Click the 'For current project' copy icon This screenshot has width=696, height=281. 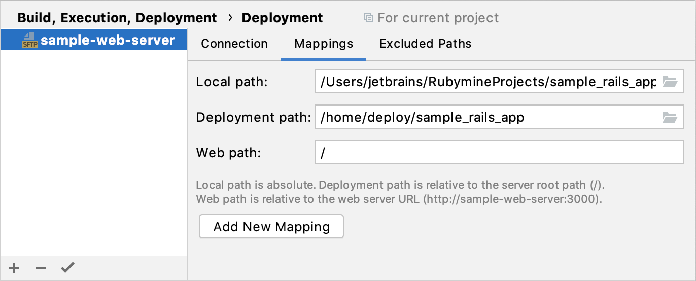[369, 18]
